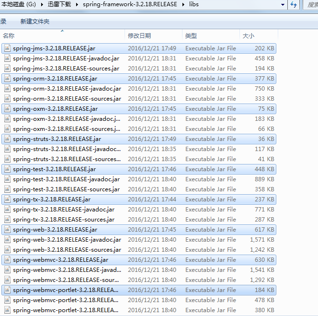Click inside the search box at top right
The image size is (318, 316).
tap(310, 4)
